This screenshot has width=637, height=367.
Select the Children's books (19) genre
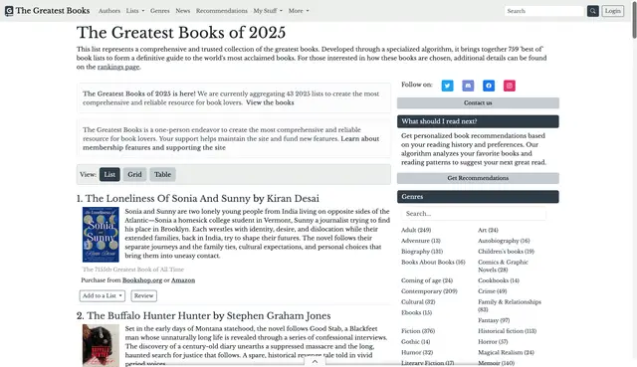click(507, 252)
